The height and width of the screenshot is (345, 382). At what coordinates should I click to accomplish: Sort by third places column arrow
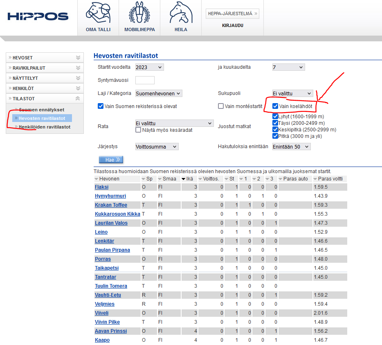click(x=267, y=179)
